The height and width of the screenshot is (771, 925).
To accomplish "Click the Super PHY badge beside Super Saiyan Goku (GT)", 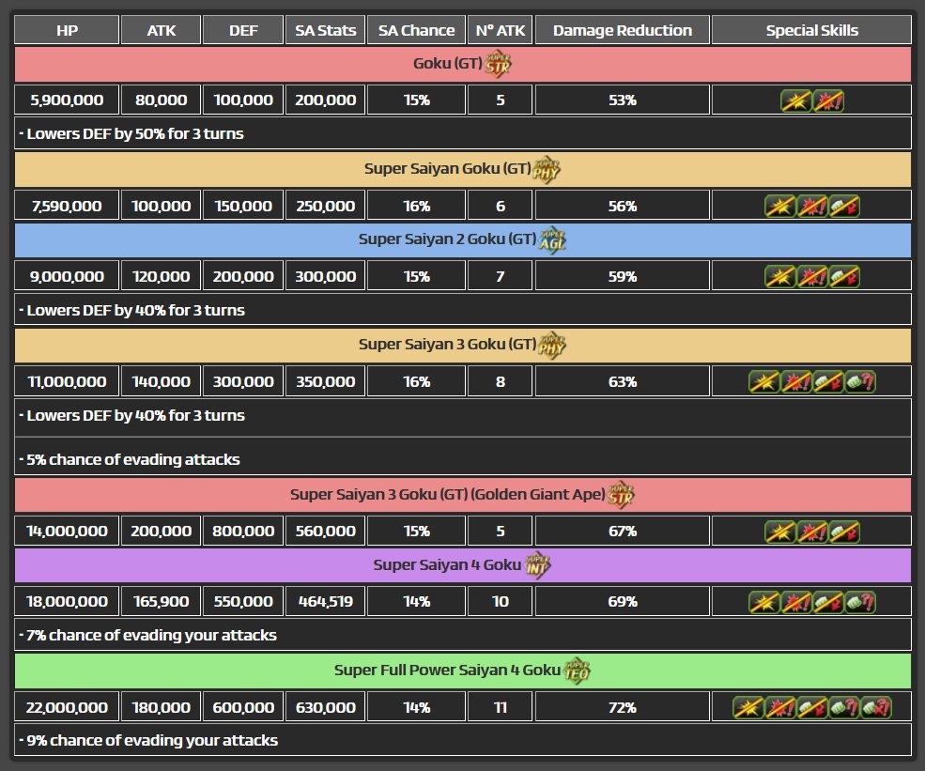I will 547,171.
